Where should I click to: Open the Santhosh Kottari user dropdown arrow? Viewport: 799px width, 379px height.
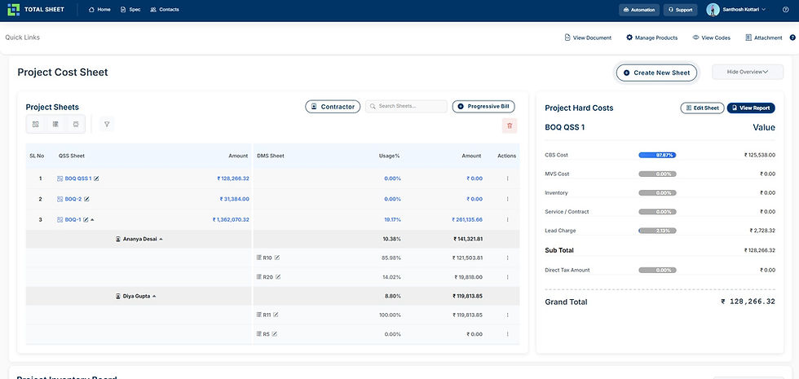point(763,10)
